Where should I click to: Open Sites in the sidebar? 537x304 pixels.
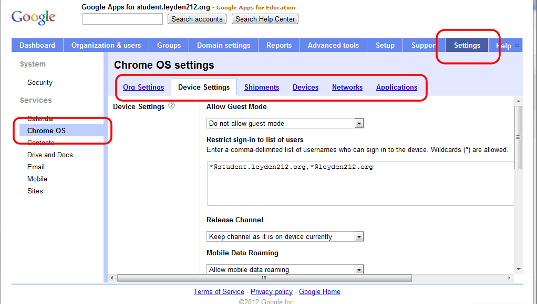[x=35, y=191]
